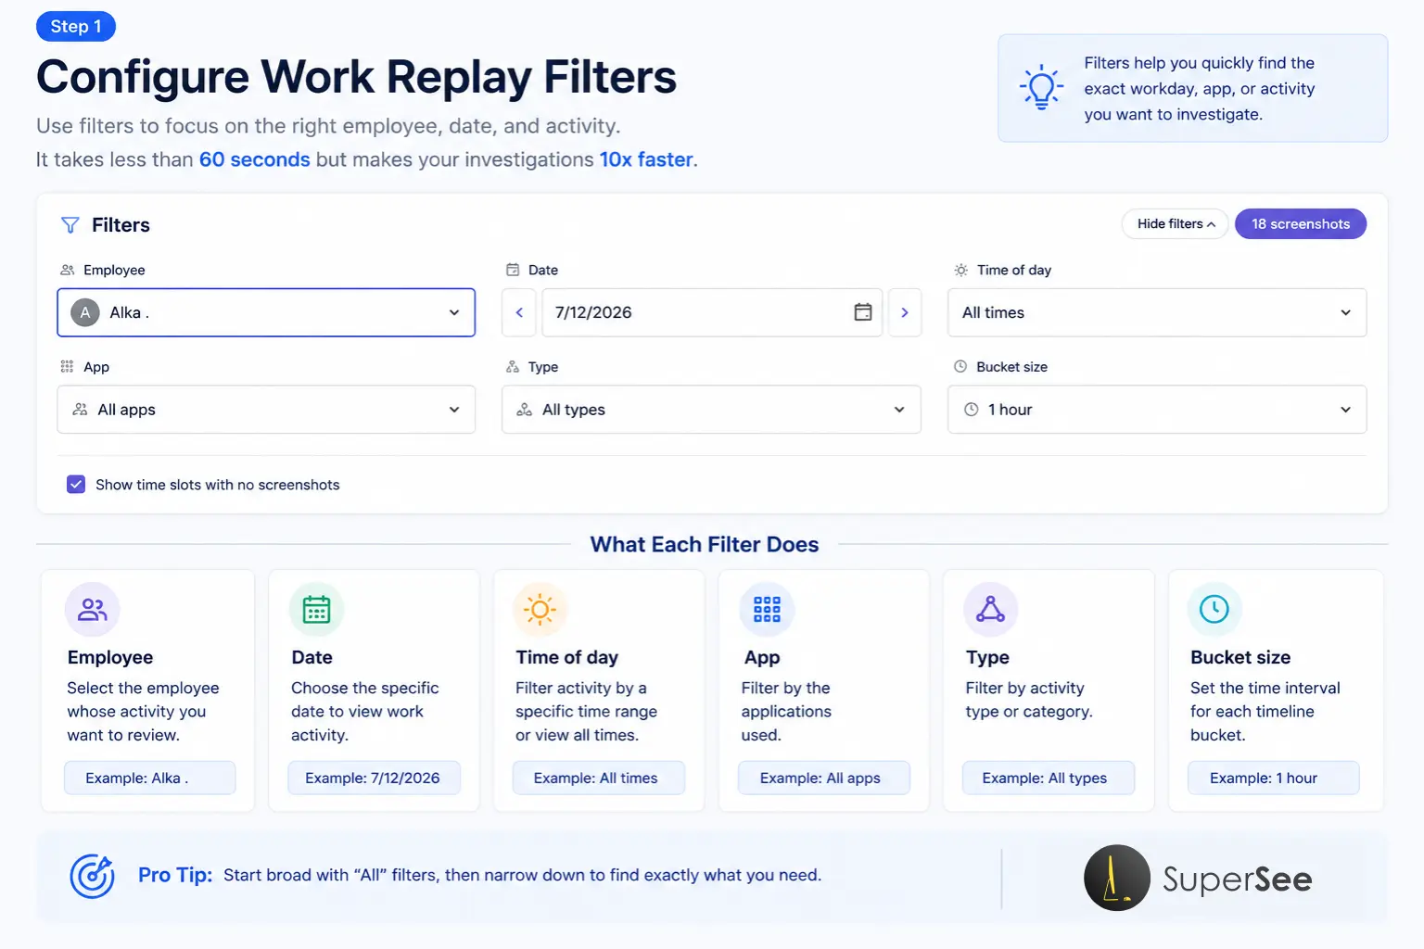The image size is (1424, 949).
Task: Click the Time of day sun icon
Action: tap(961, 270)
